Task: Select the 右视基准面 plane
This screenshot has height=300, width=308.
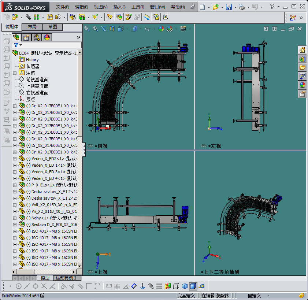Action: [x=37, y=93]
